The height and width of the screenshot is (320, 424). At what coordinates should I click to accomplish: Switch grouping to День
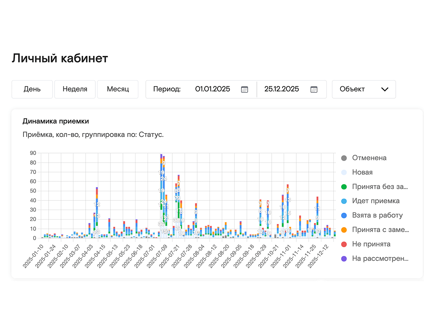coord(32,89)
